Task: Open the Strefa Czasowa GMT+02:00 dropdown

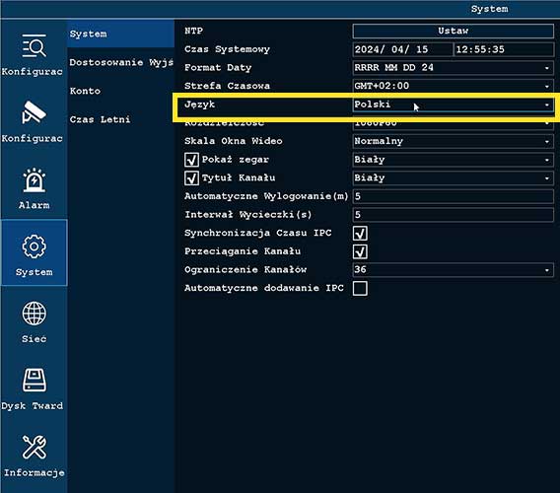Action: point(453,86)
